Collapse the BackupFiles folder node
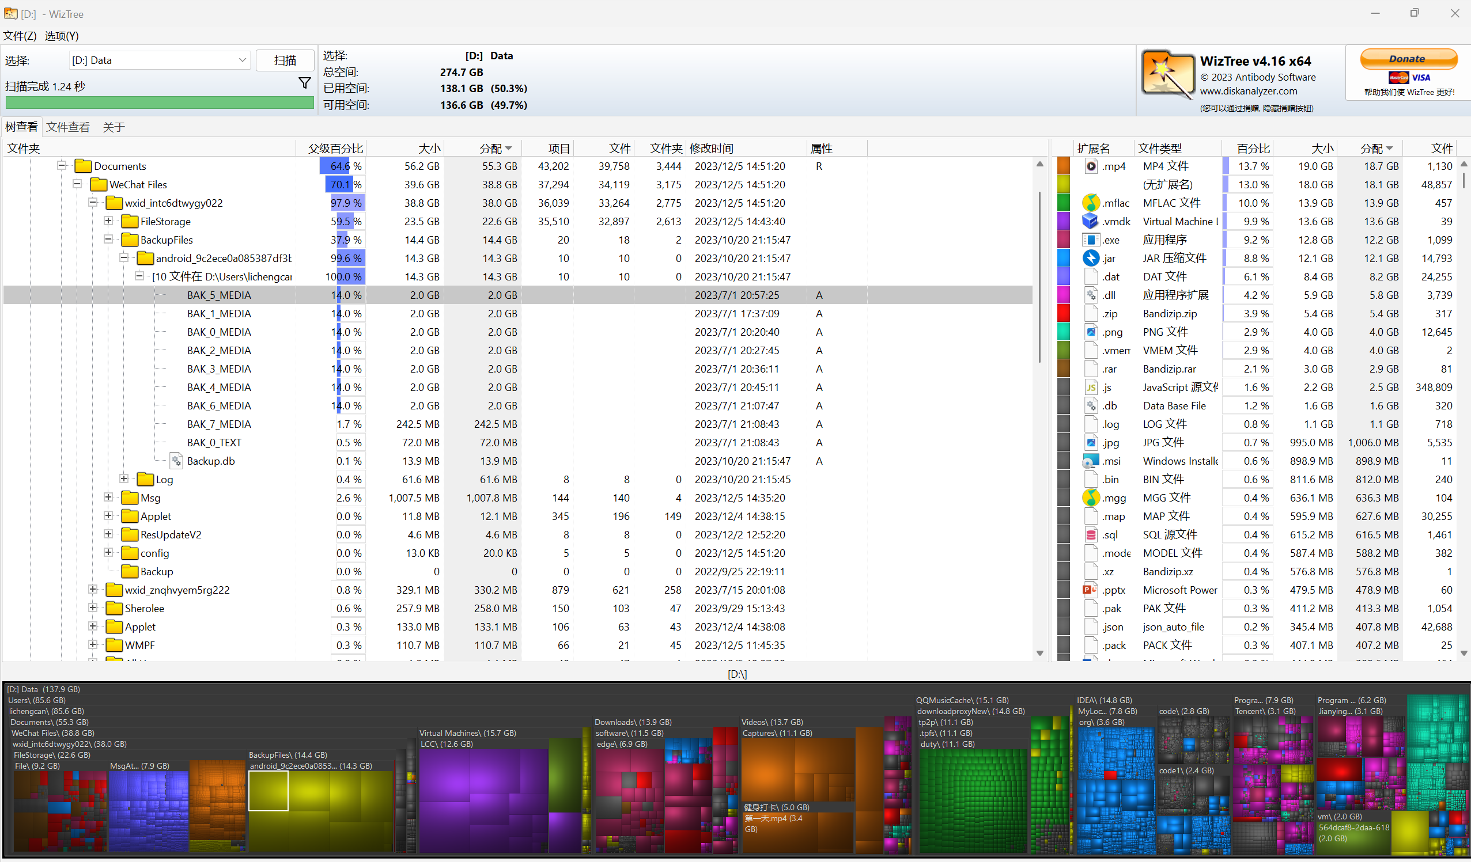Viewport: 1471px width, 862px height. click(108, 239)
